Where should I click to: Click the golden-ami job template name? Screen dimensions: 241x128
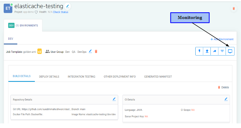tap(30, 52)
